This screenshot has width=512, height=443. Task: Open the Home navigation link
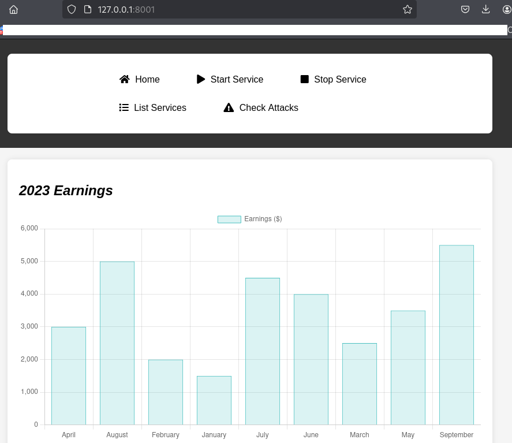click(x=147, y=79)
